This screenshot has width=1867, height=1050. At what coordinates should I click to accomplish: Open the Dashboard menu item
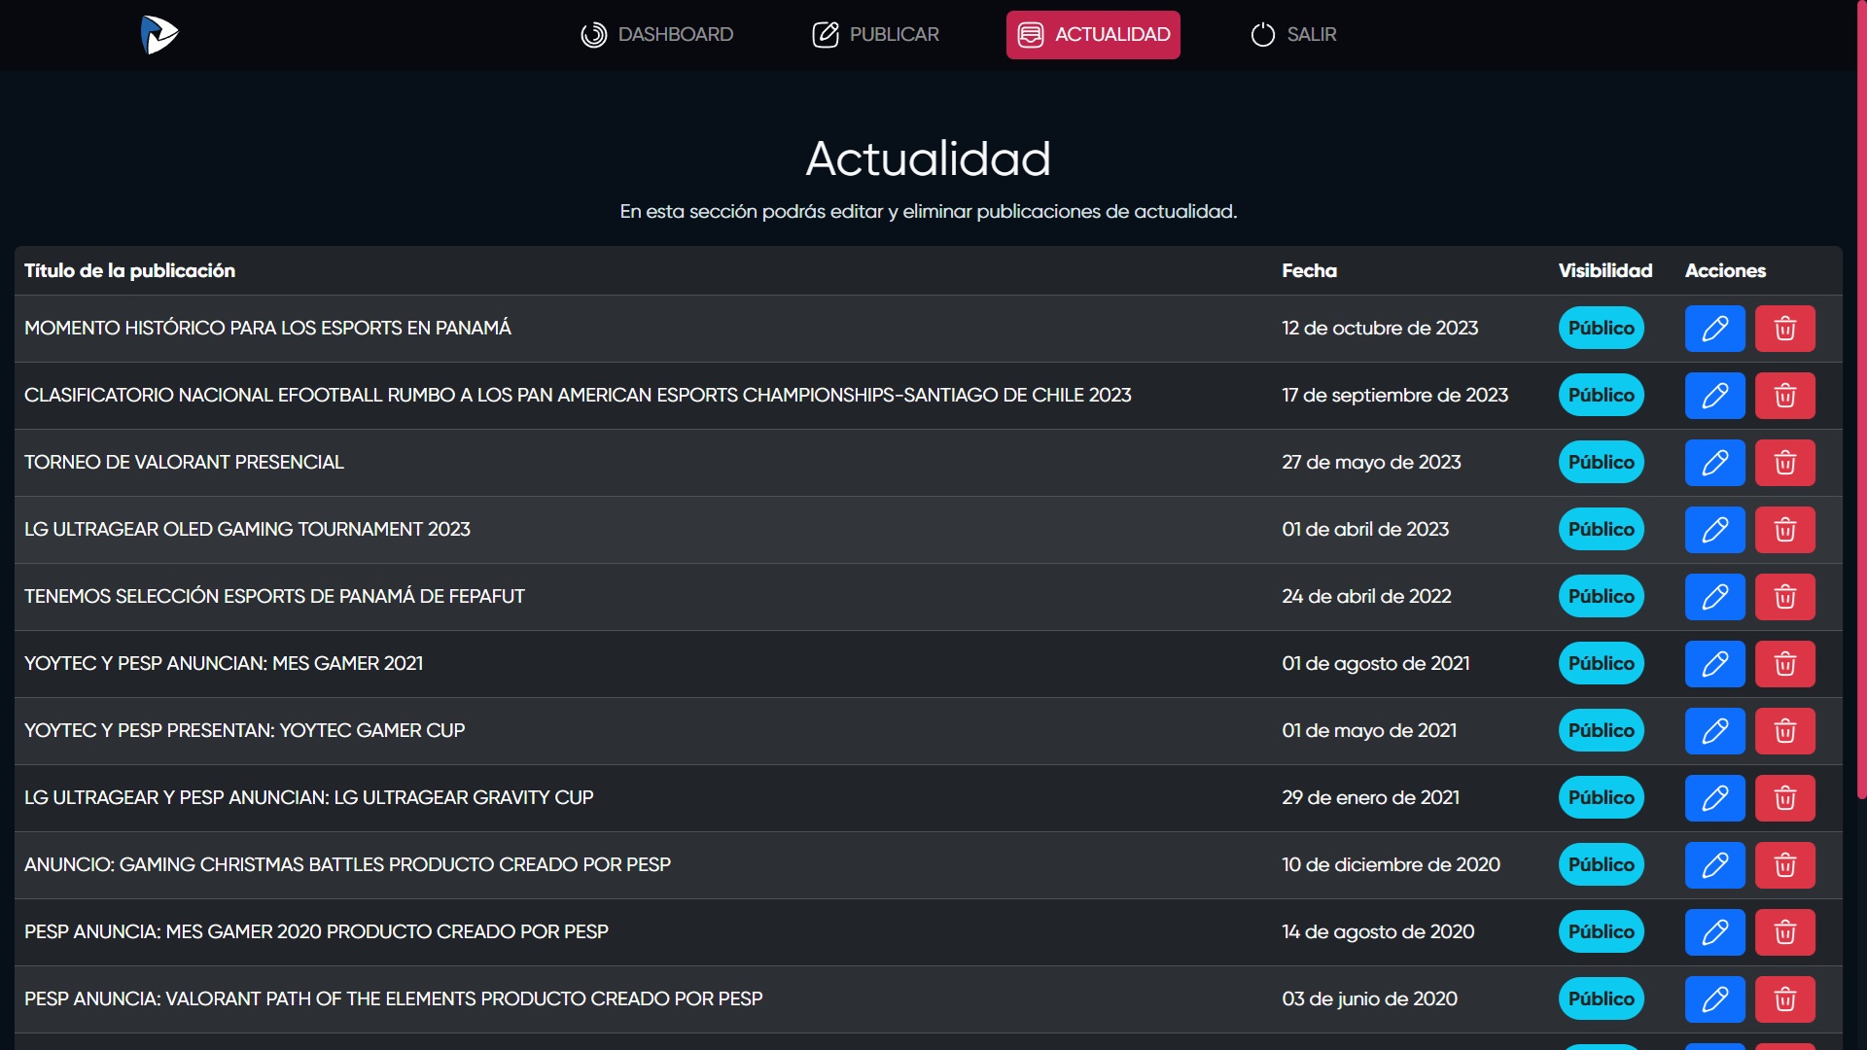click(657, 35)
